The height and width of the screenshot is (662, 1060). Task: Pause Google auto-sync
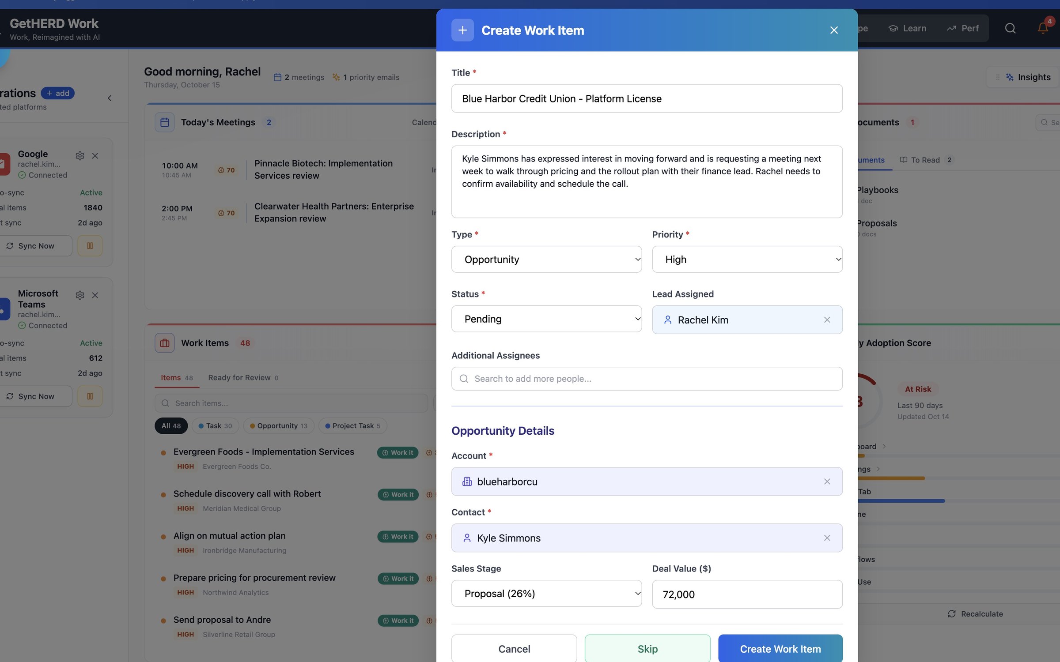click(x=90, y=246)
